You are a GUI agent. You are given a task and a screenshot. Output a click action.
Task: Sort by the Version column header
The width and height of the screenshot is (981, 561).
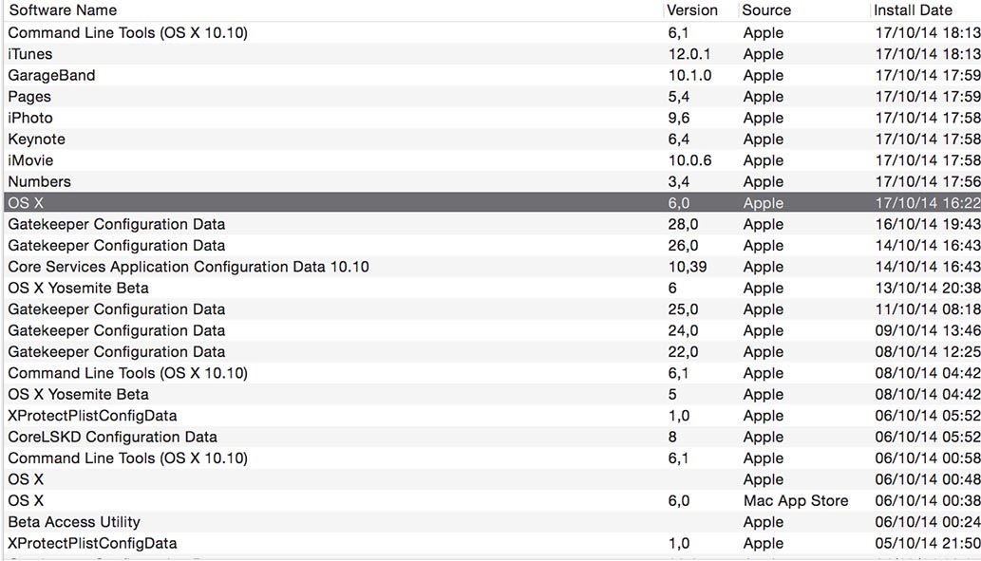(x=700, y=10)
